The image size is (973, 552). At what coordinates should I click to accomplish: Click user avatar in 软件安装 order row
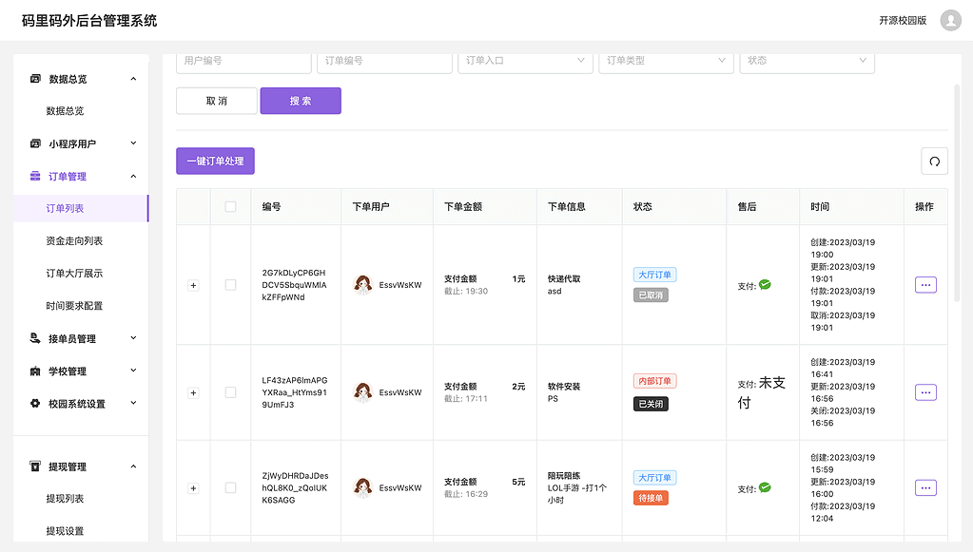[x=363, y=392]
